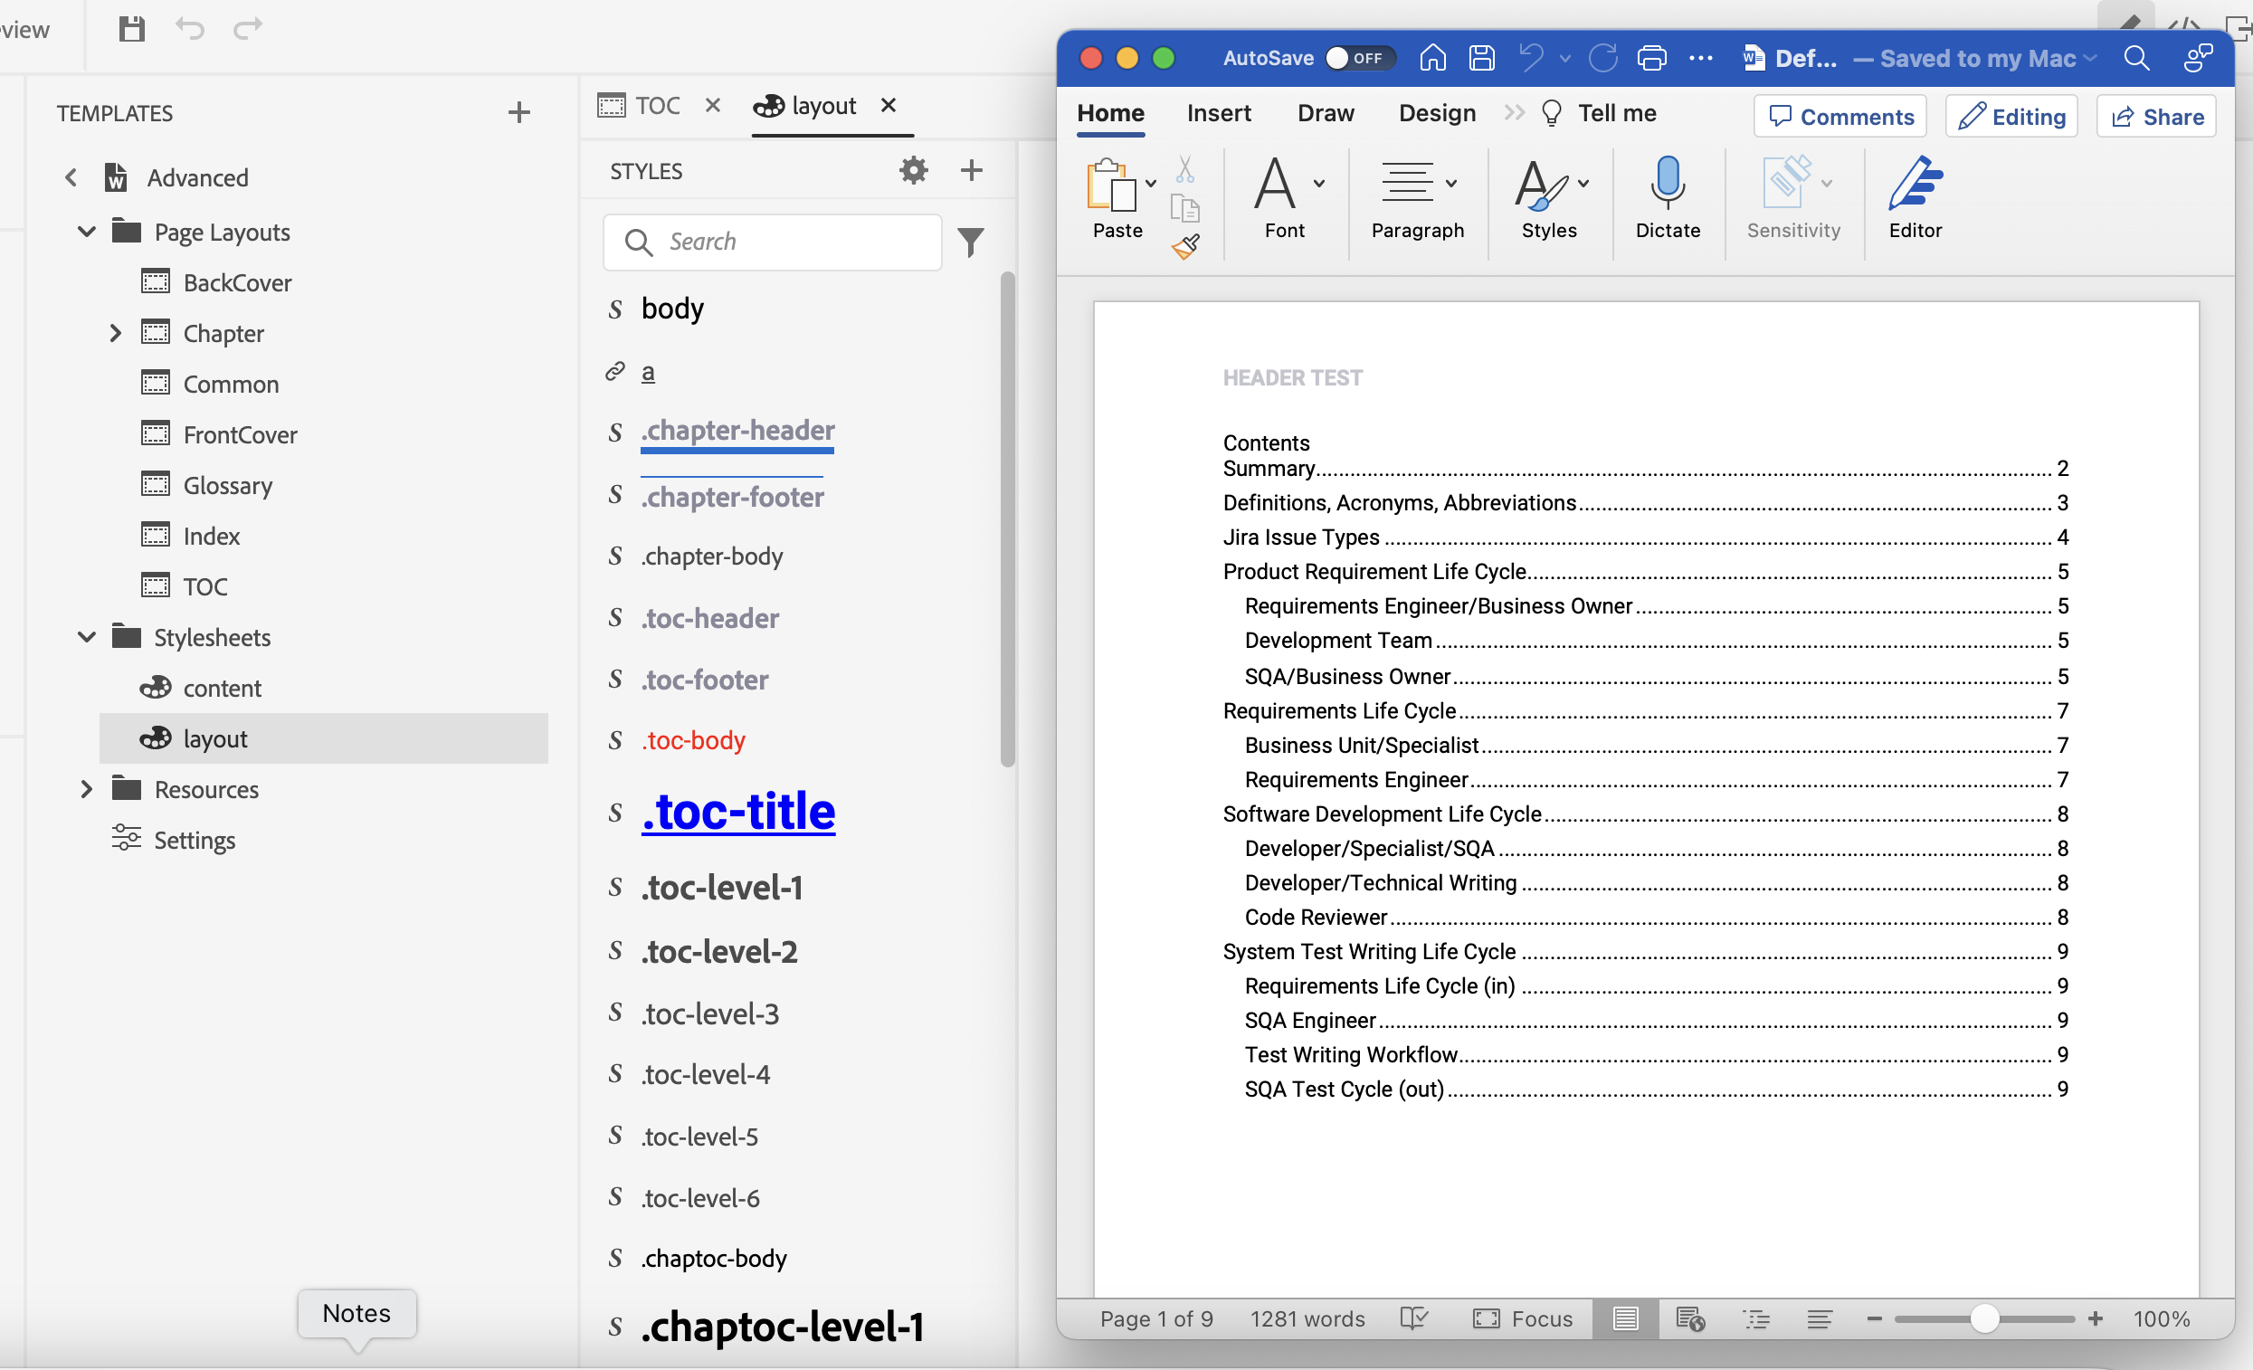Click the filter icon in the Styles search
Screen dimensions: 2253x1370
pyautogui.click(x=971, y=242)
